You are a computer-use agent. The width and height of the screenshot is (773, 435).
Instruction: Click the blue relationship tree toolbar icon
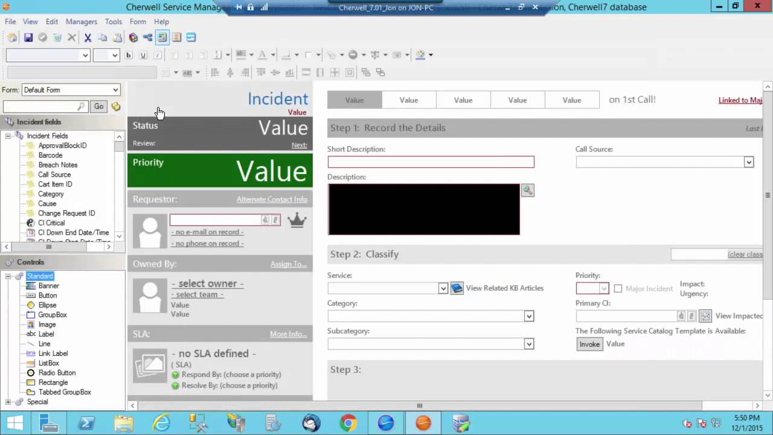click(148, 37)
